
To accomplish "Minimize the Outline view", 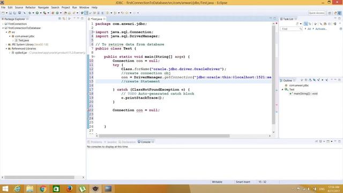I will point(335,80).
